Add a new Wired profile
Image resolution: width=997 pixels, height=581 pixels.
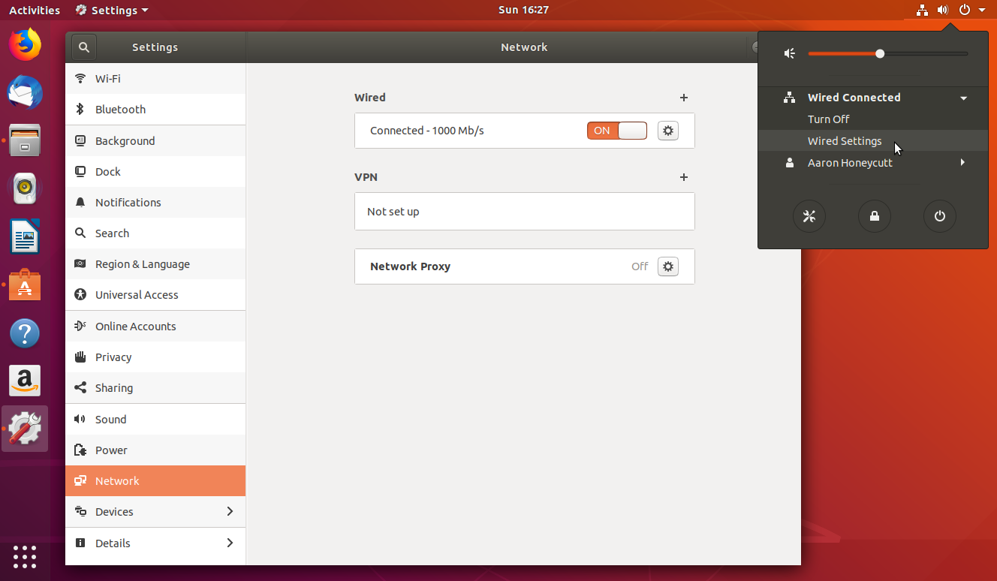pos(683,98)
